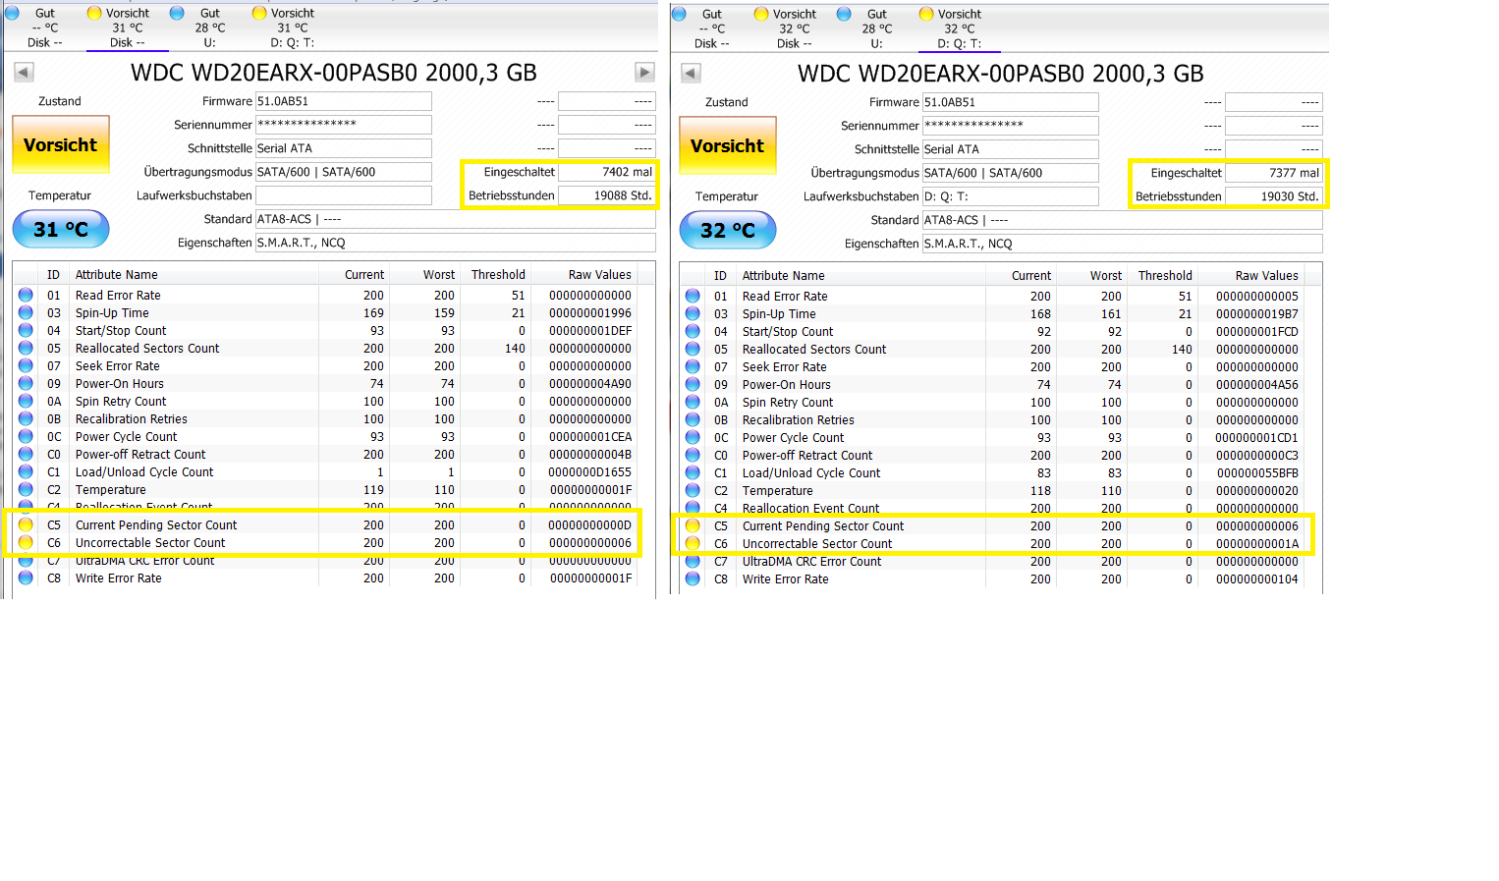This screenshot has height=881, width=1499.
Task: Select the 'Vorsicht 32 °C D: Q: T:' tab in right window
Action: pyautogui.click(x=959, y=28)
